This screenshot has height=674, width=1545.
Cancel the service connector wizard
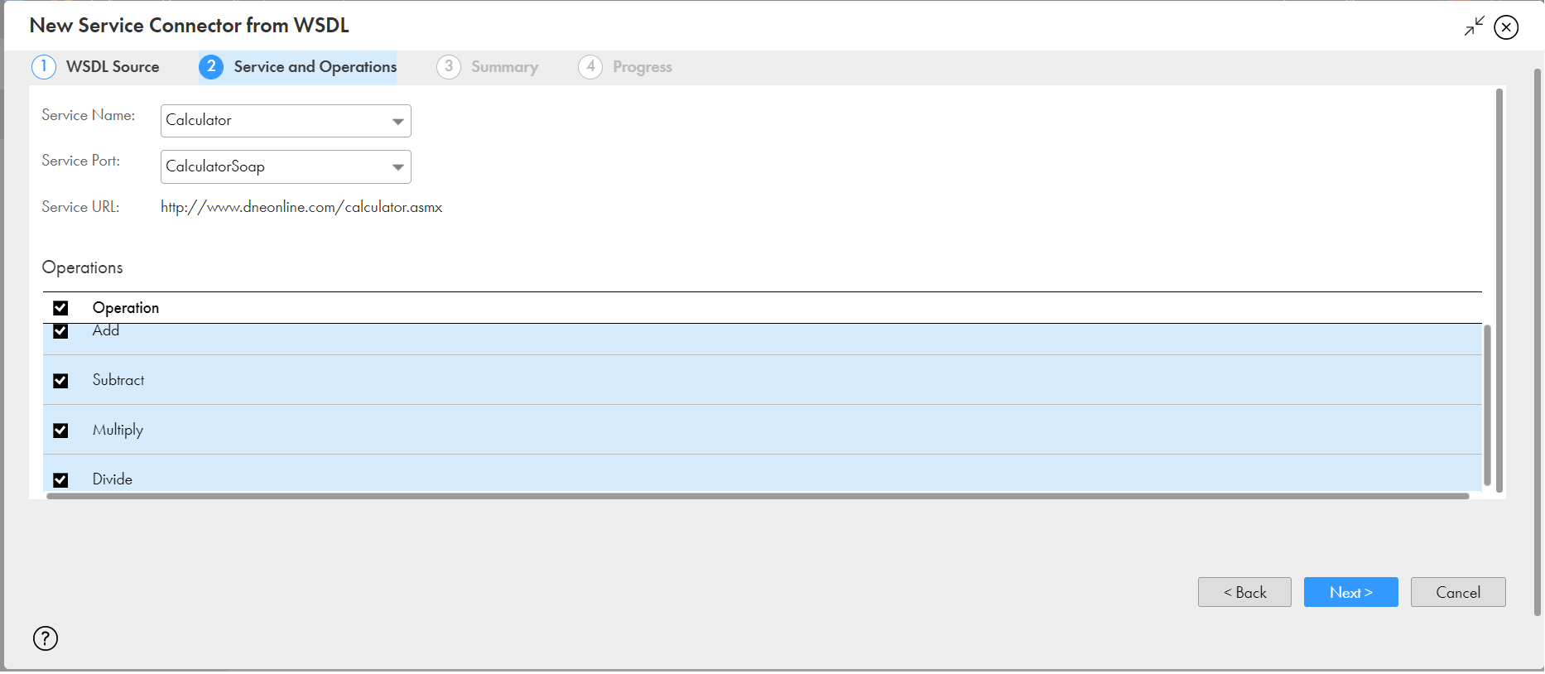click(1458, 592)
